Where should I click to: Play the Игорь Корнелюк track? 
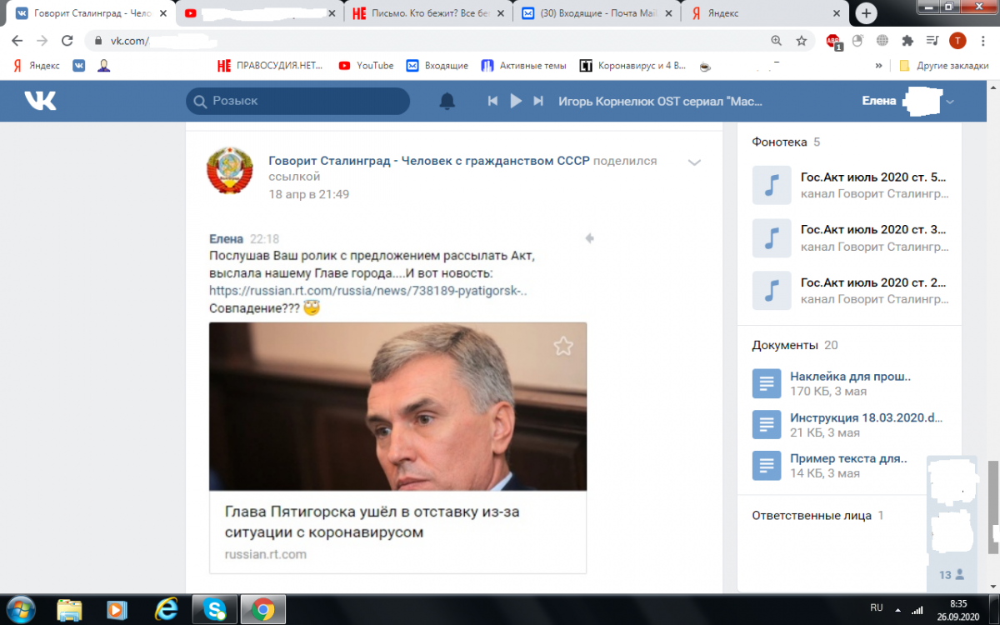click(x=516, y=101)
